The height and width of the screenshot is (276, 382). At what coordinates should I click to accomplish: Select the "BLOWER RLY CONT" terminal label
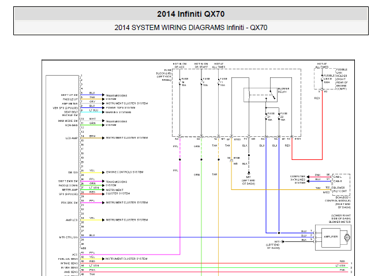click(339, 189)
